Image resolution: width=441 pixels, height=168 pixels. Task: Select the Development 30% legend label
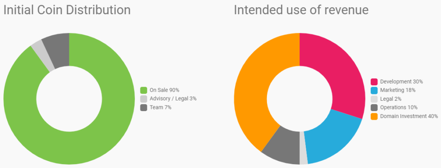click(x=402, y=81)
